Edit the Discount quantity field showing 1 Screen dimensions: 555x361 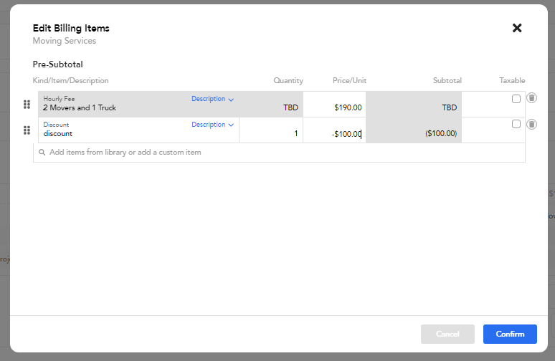coord(271,130)
